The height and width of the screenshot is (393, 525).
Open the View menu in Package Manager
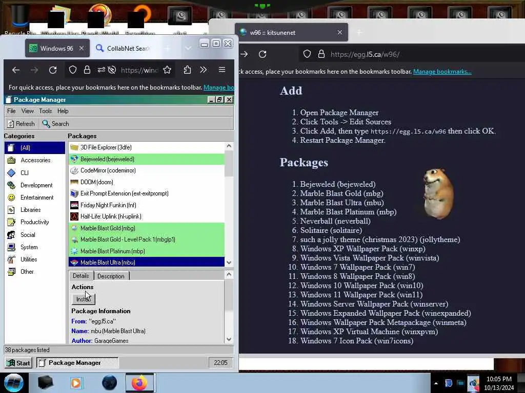point(28,111)
